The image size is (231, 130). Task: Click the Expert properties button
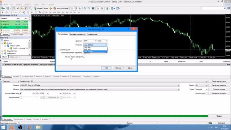click(x=219, y=81)
